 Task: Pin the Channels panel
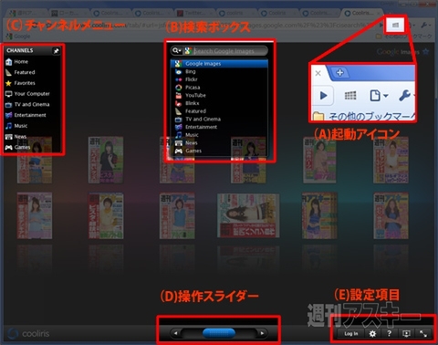57,51
